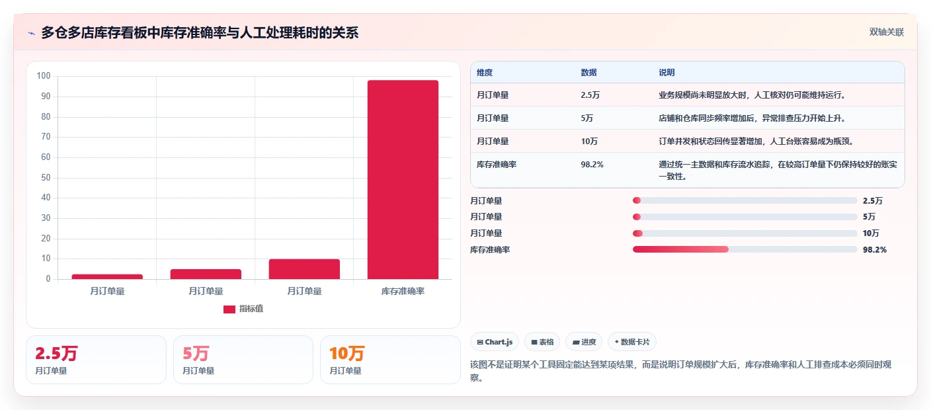Click the 双轴关联 badge in the header
Image resolution: width=931 pixels, height=410 pixels.
[x=886, y=32]
